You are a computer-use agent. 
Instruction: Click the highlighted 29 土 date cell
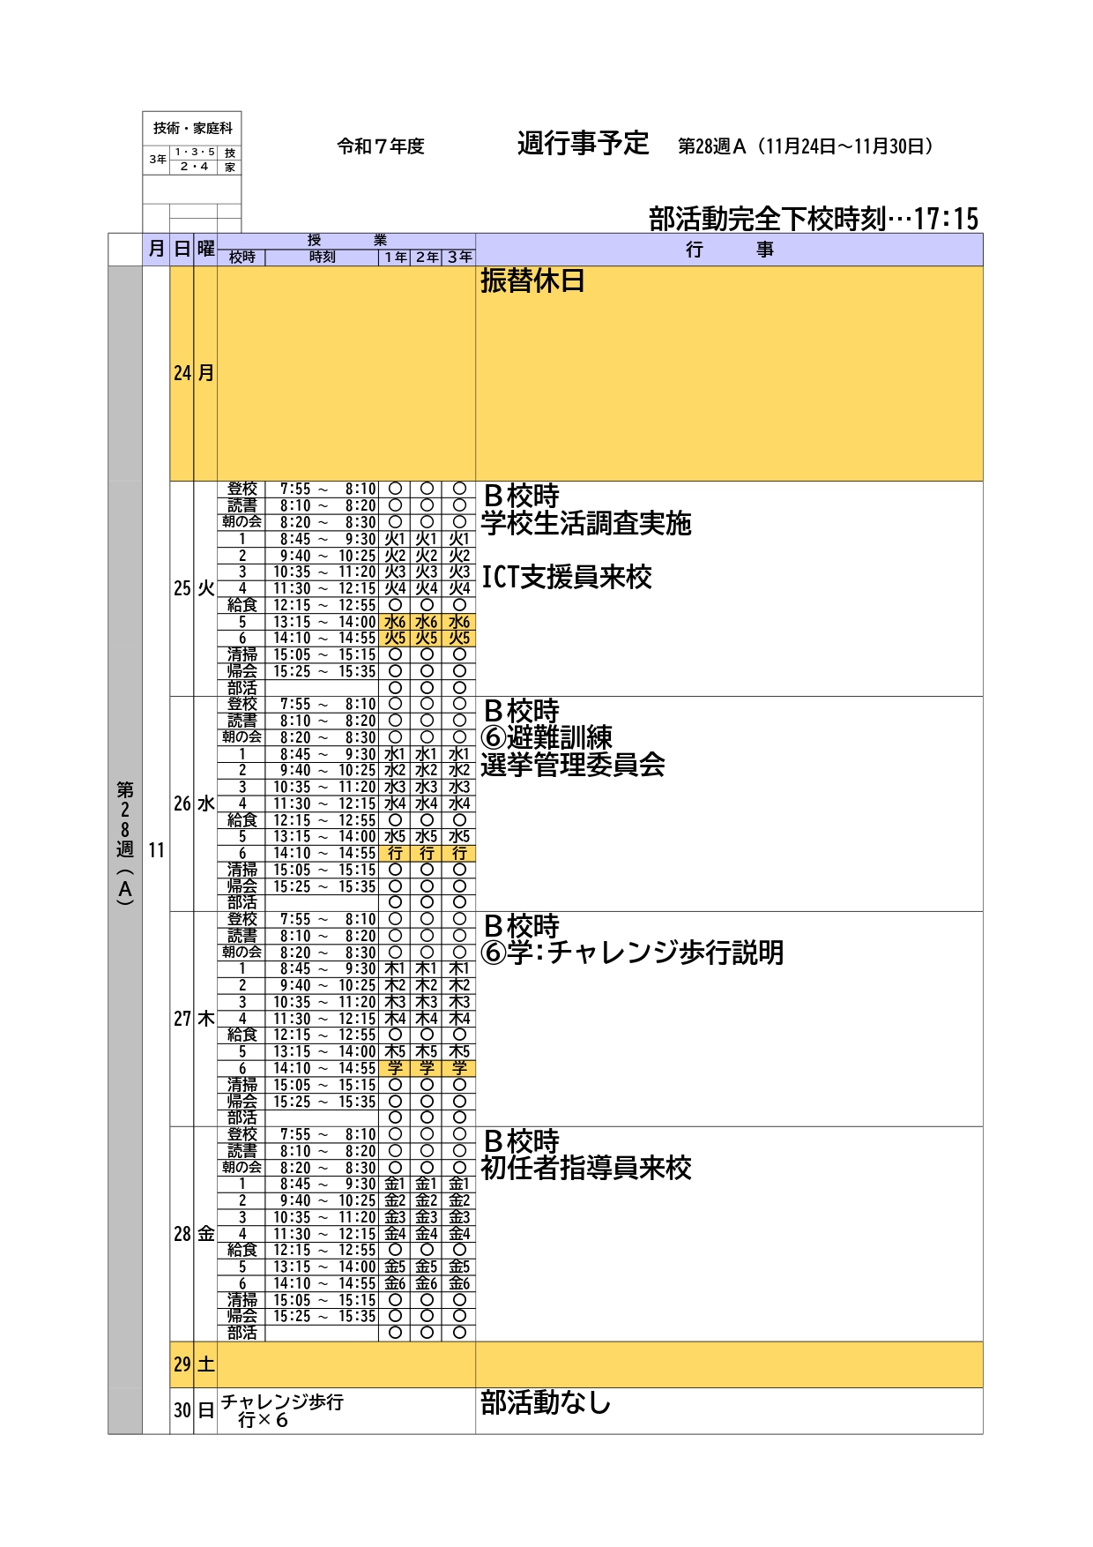click(193, 1364)
